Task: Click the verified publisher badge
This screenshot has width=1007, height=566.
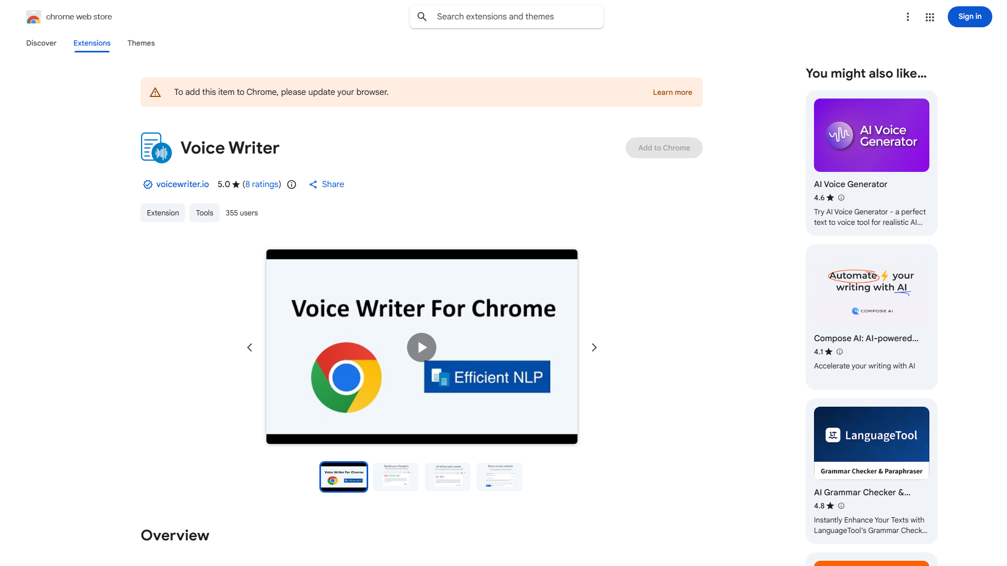Action: pos(147,184)
